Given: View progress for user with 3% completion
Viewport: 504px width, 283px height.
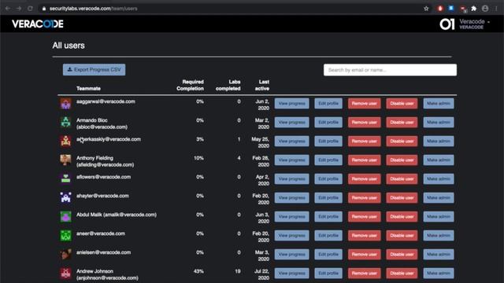Looking at the screenshot, I should point(291,141).
